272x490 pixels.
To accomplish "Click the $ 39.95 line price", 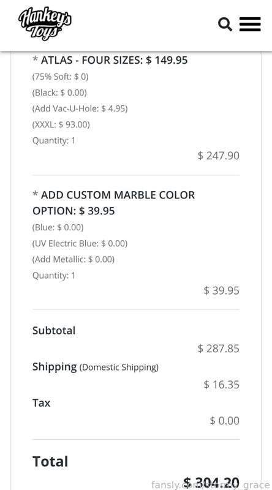I will [221, 290].
